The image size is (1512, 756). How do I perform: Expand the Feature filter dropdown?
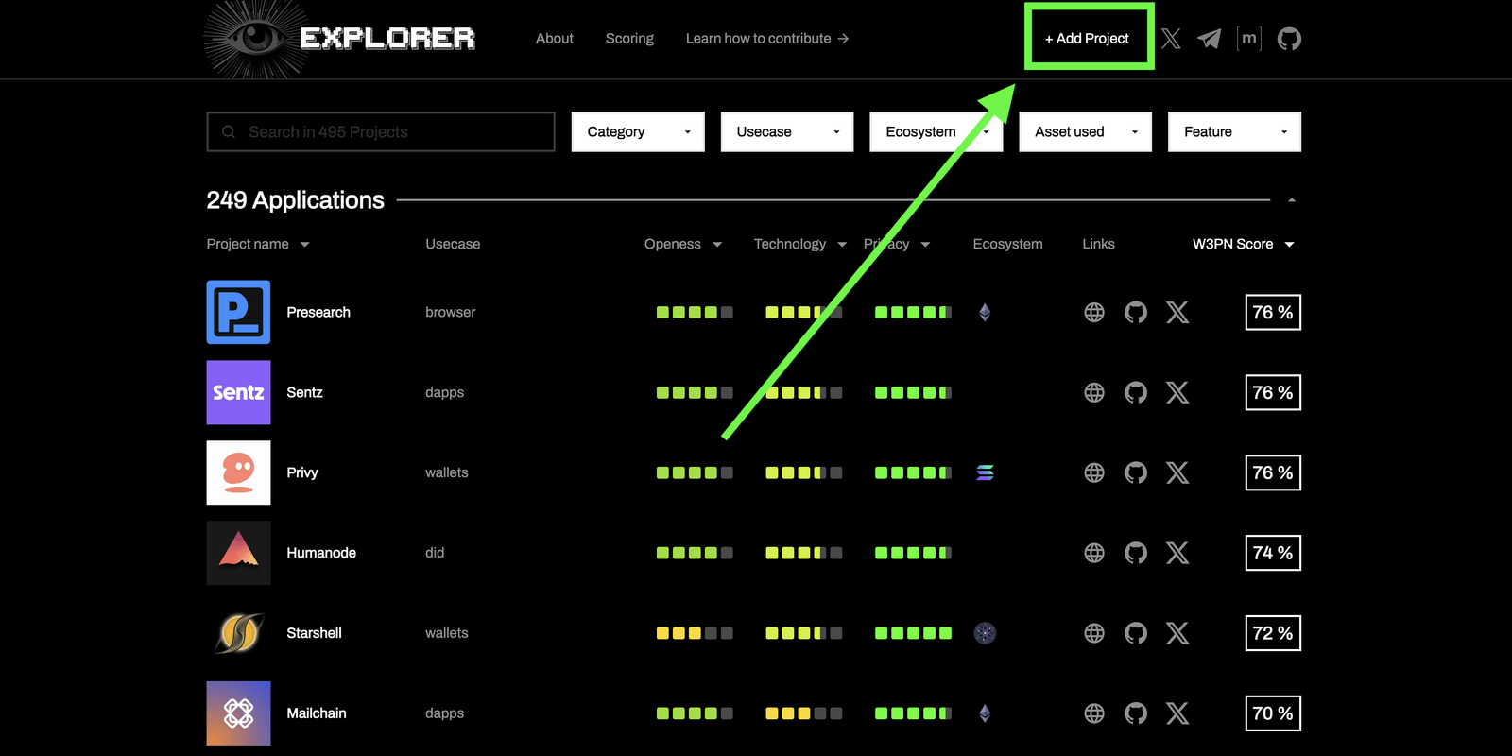coord(1233,132)
